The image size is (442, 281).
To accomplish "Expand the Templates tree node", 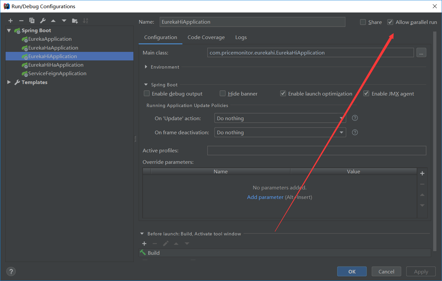I will pyautogui.click(x=9, y=82).
